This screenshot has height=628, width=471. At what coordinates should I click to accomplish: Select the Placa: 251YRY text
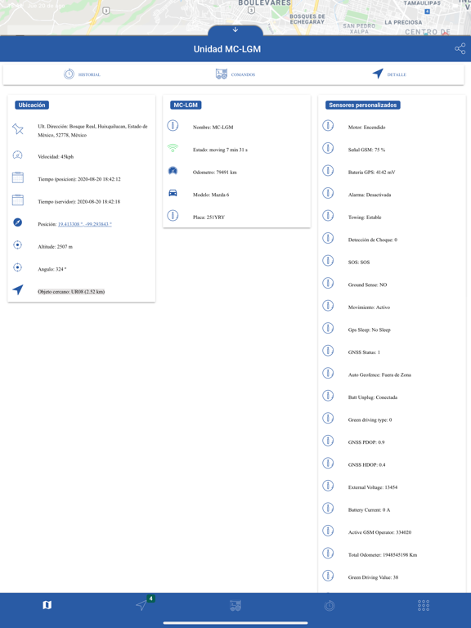209,218
